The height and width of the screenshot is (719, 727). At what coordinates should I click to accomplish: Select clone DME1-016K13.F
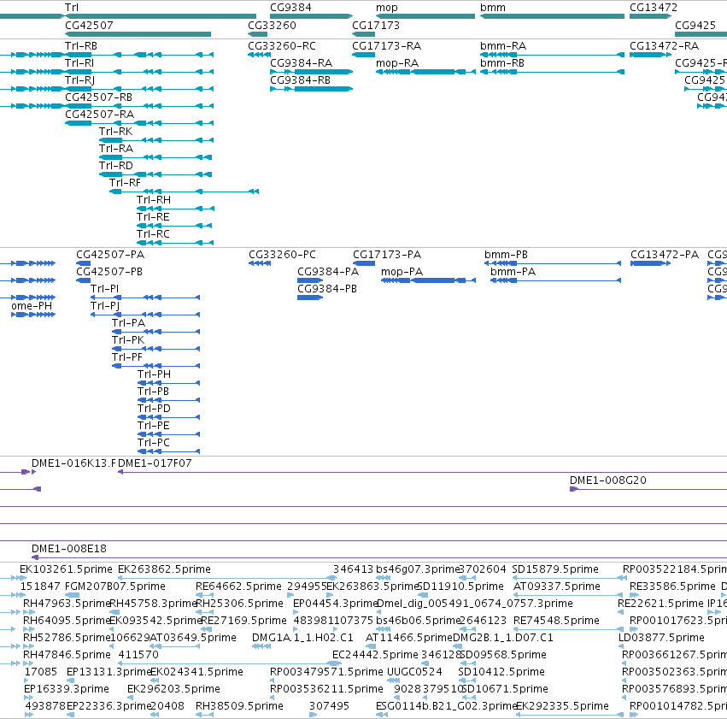point(73,463)
